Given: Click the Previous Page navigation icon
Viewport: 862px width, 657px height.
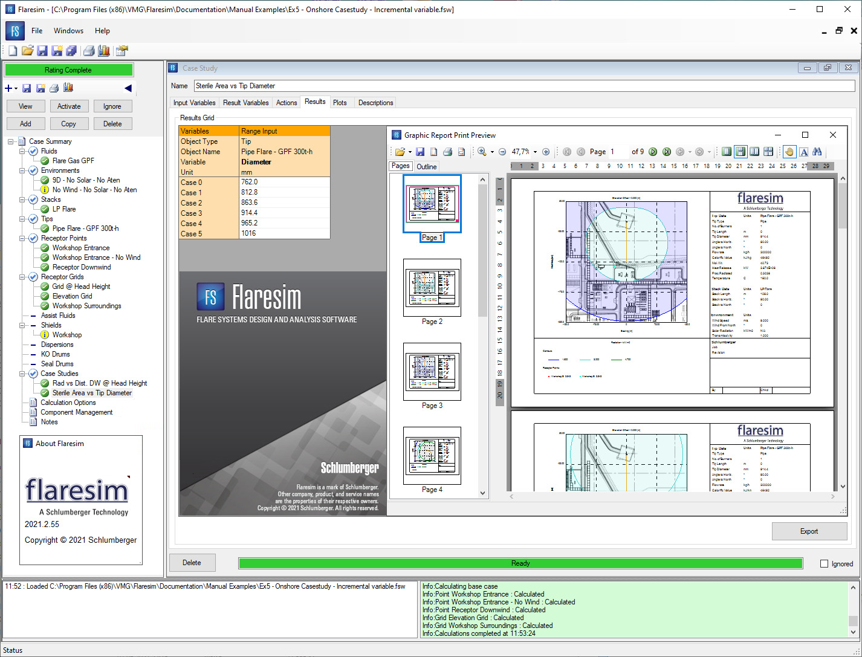Looking at the screenshot, I should coord(581,152).
